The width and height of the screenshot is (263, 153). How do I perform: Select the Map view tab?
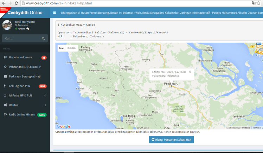pos(62,48)
